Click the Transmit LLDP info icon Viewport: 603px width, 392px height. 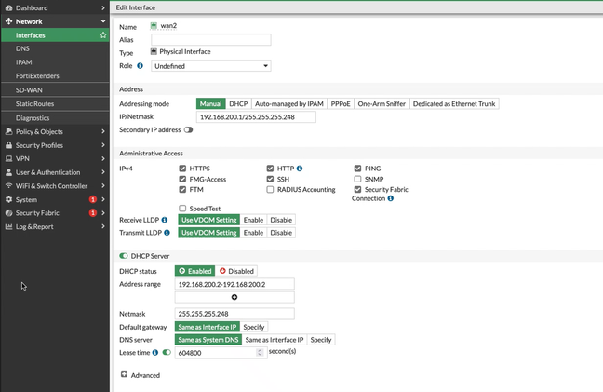click(166, 232)
